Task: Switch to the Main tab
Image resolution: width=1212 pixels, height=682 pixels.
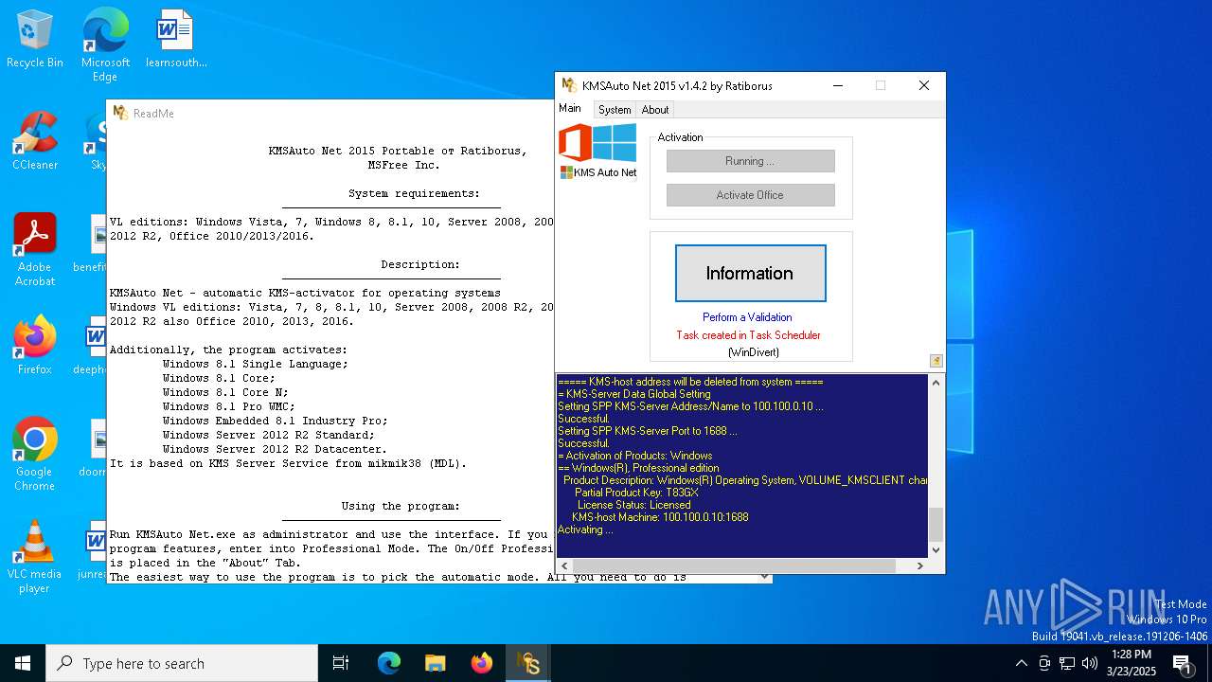Action: coord(570,108)
